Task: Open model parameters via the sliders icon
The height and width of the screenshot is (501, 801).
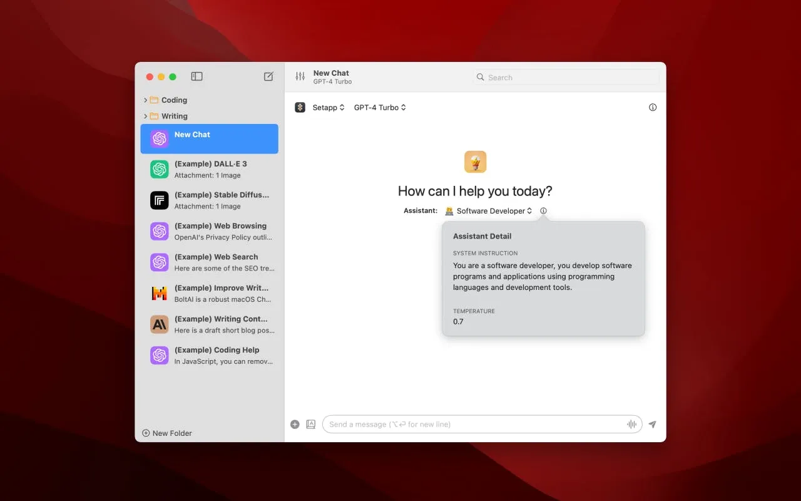Action: click(298, 76)
